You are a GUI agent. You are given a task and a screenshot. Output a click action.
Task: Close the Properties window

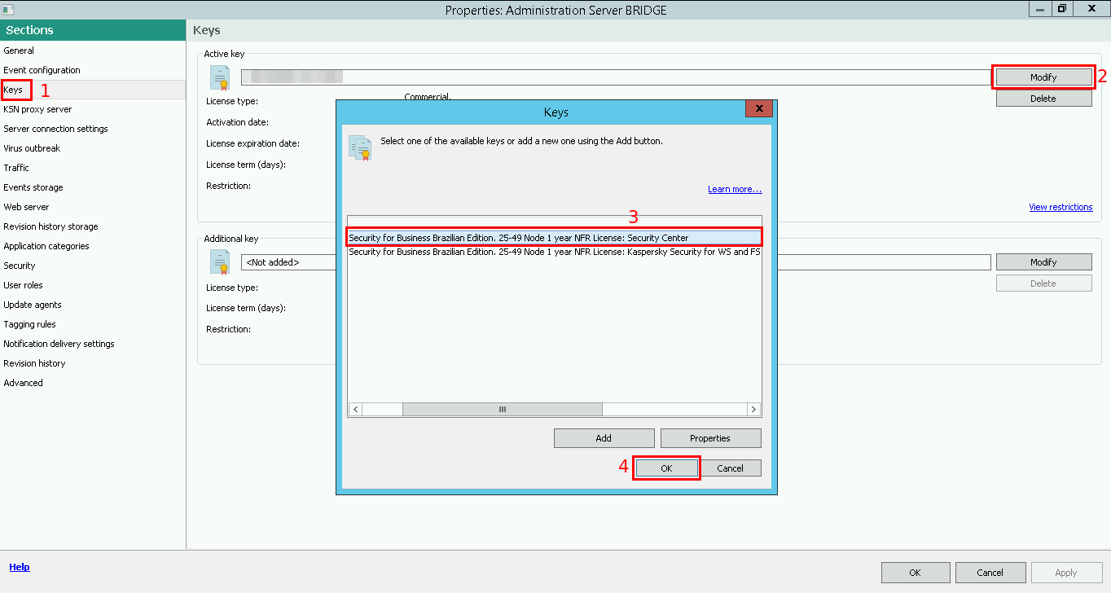click(1090, 9)
